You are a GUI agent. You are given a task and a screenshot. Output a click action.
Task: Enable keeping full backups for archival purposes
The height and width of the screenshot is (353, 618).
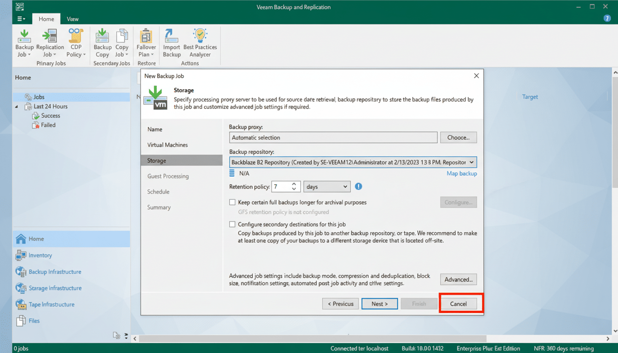click(232, 202)
